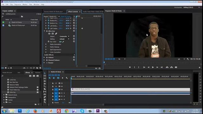Open timeline display settings wrench
This screenshot has height=114, width=203.
pos(67,78)
